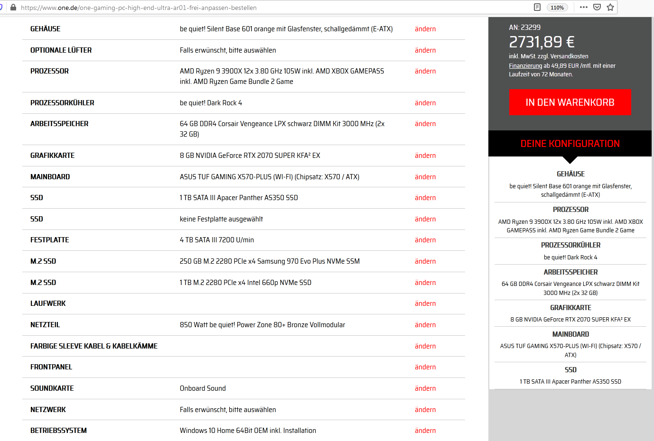Image resolution: width=654 pixels, height=441 pixels.
Task: Click ändern for the Samsung 970 M.2 SSD
Action: 425,261
